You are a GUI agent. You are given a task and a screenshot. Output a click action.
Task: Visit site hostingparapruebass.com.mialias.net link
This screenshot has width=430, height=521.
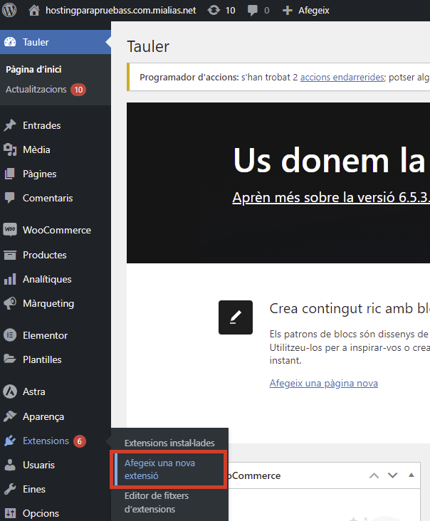[120, 10]
